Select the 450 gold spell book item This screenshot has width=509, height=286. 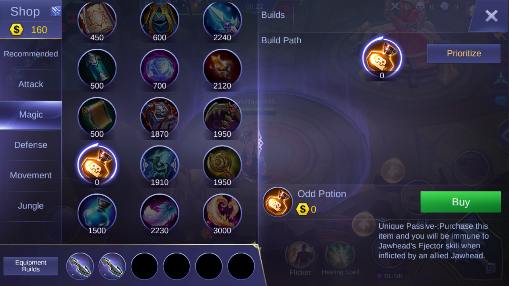[97, 20]
